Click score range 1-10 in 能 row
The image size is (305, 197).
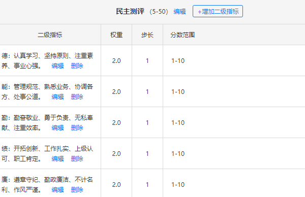pos(178,92)
